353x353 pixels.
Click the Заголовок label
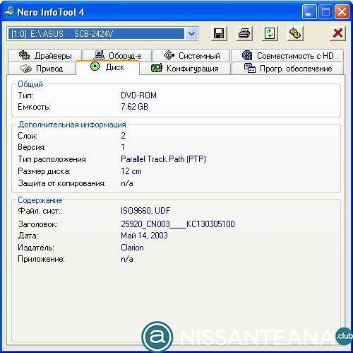[x=37, y=224]
